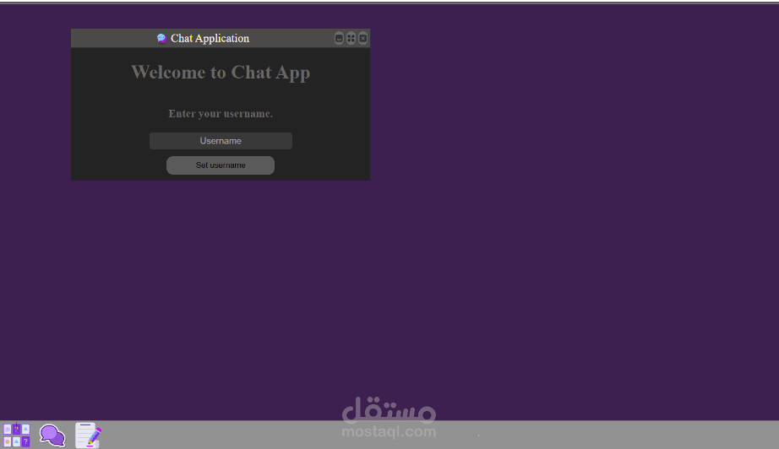Image resolution: width=779 pixels, height=449 pixels.
Task: Maximize the Chat Application window
Action: click(351, 38)
